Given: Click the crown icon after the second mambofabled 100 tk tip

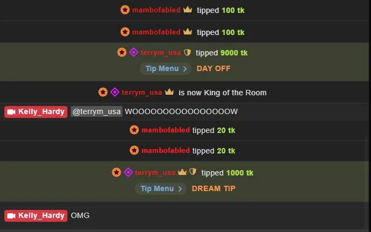Looking at the screenshot, I should tap(188, 31).
